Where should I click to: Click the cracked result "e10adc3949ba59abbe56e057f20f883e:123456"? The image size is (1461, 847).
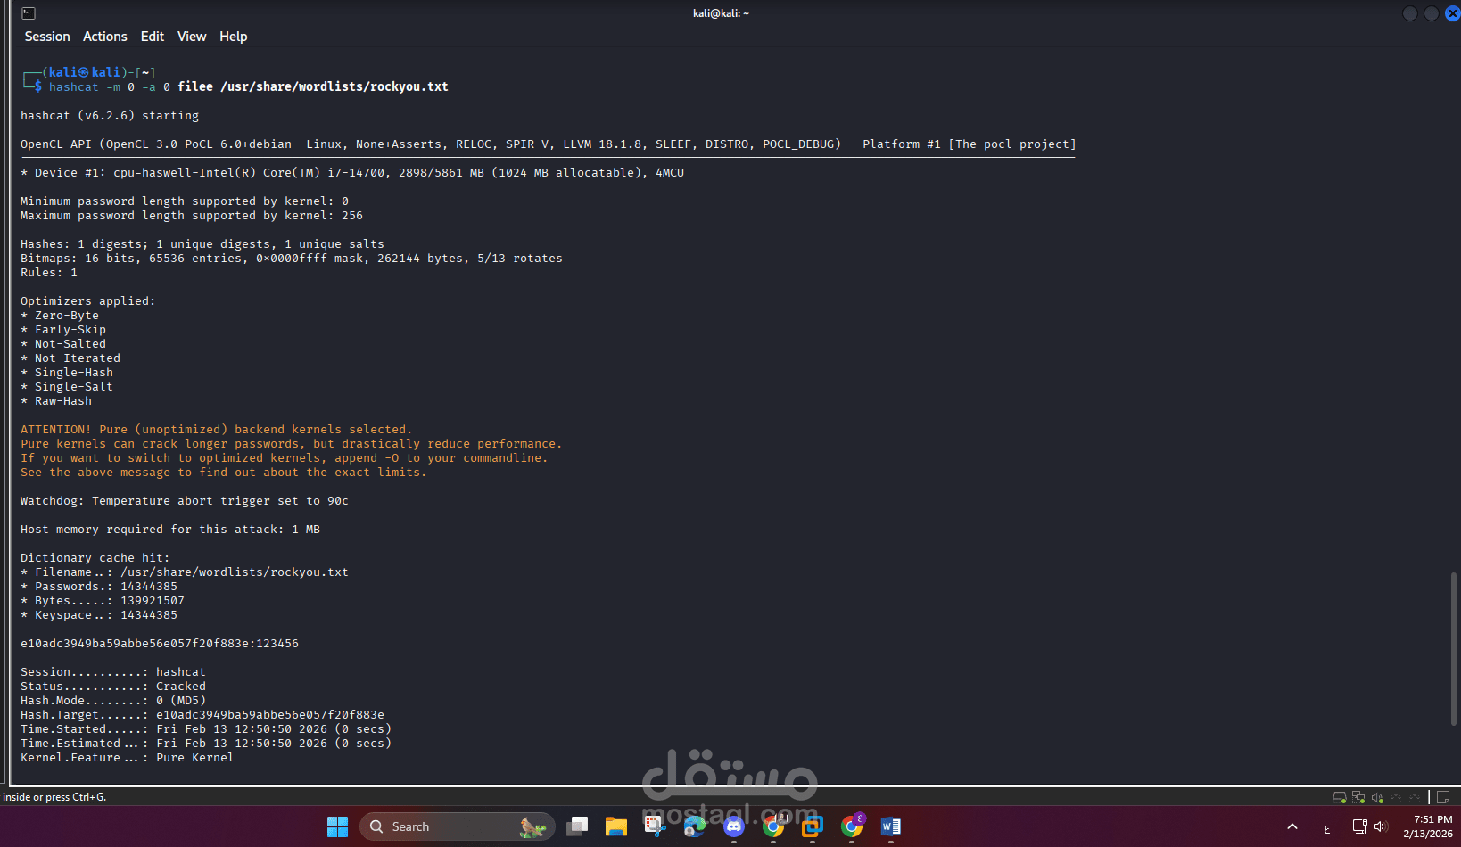click(x=160, y=644)
